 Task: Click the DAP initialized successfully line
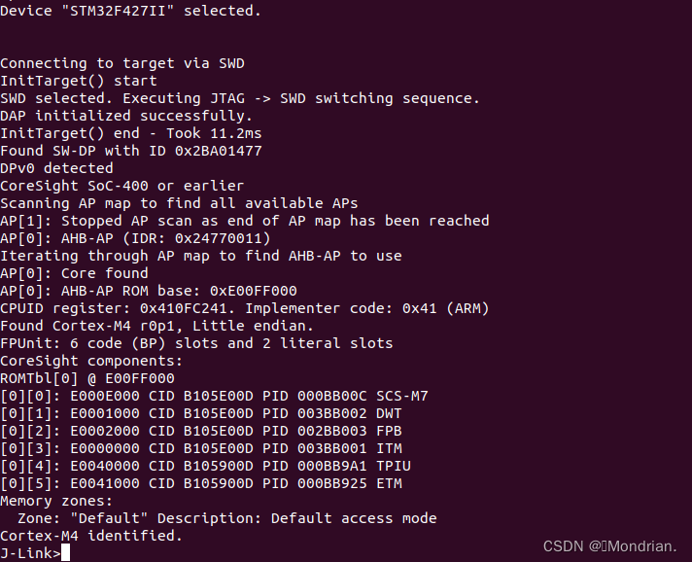pos(126,116)
